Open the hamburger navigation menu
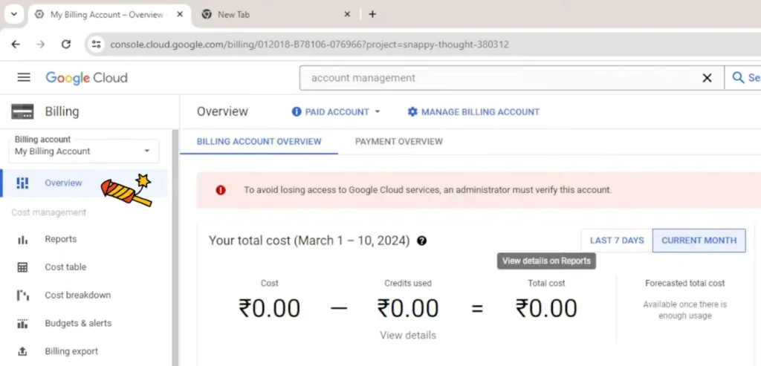The width and height of the screenshot is (761, 366). tap(24, 78)
